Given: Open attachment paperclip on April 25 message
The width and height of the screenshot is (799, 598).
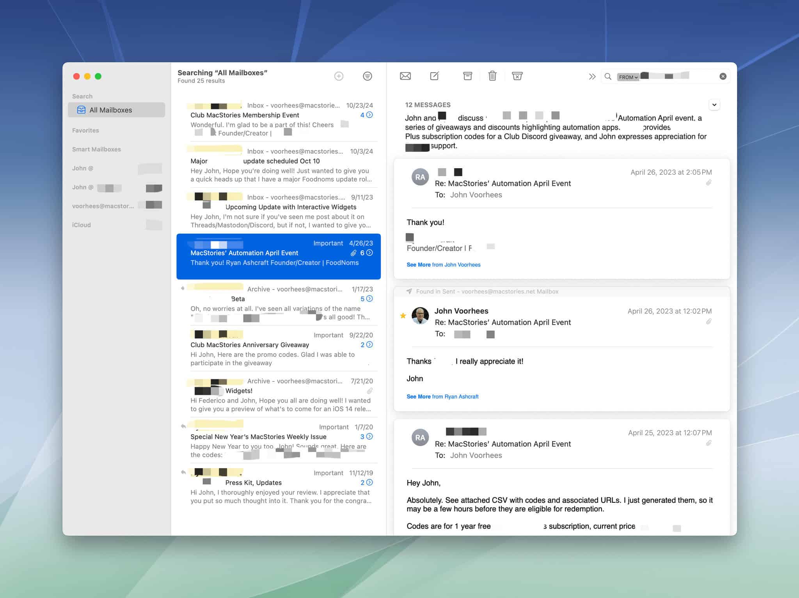Looking at the screenshot, I should 708,444.
